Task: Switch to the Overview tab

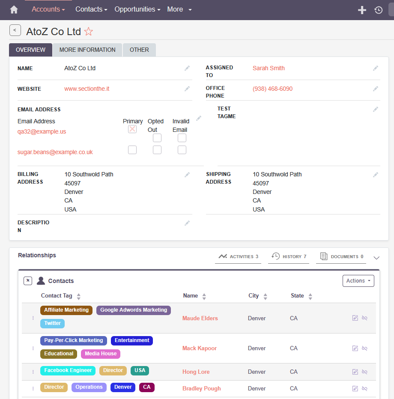Action: pyautogui.click(x=30, y=50)
